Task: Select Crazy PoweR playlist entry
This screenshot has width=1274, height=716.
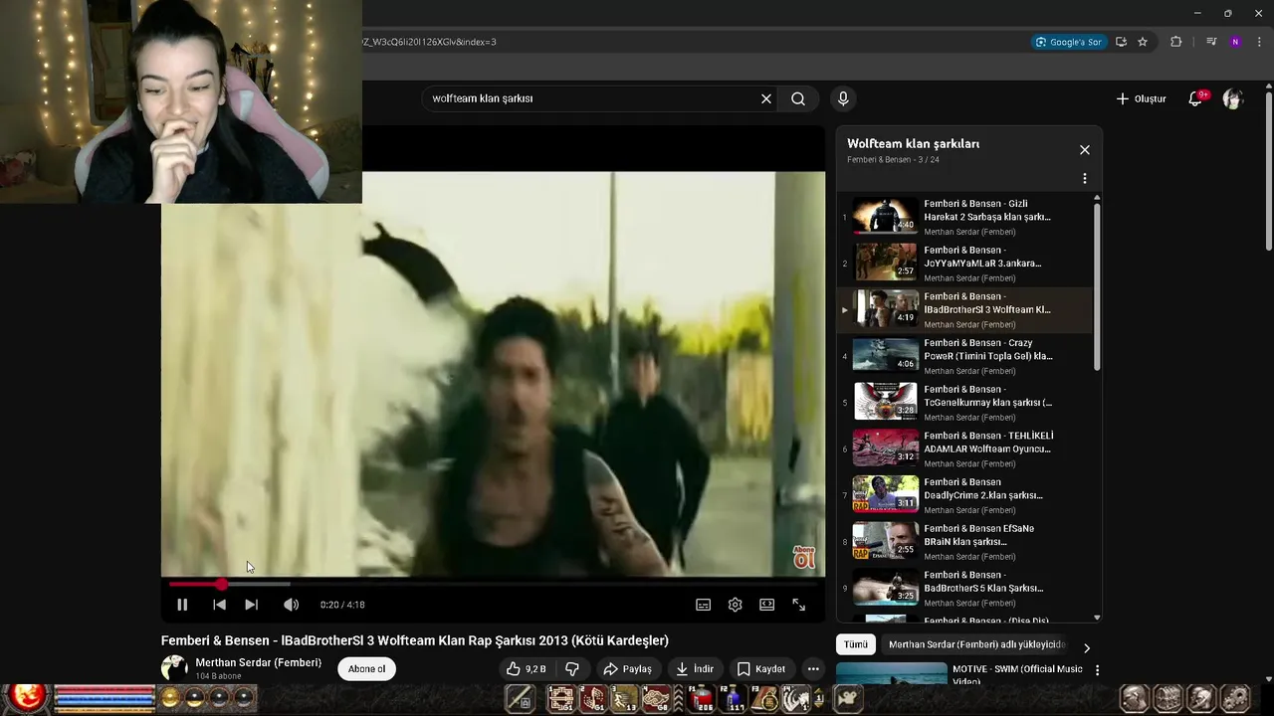Action: 965,356
